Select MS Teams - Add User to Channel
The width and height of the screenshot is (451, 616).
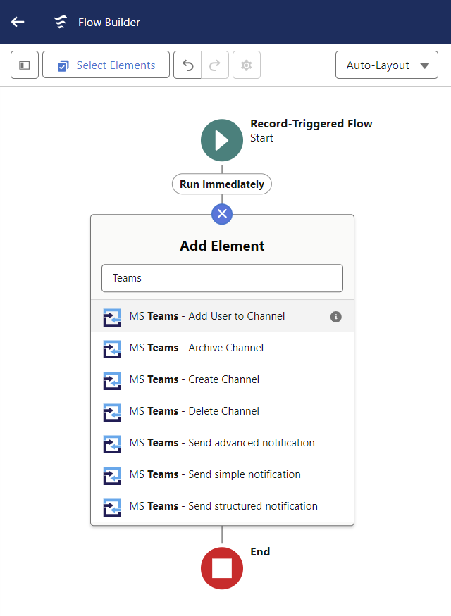coord(222,316)
